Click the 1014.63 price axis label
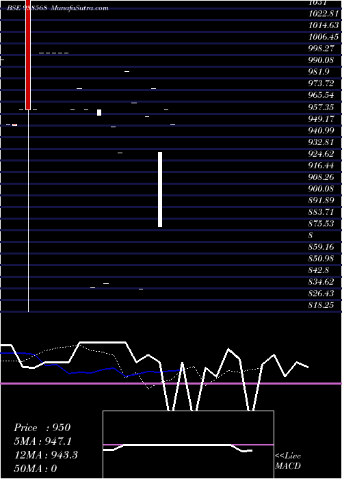This screenshot has height=479, width=342. tap(324, 25)
